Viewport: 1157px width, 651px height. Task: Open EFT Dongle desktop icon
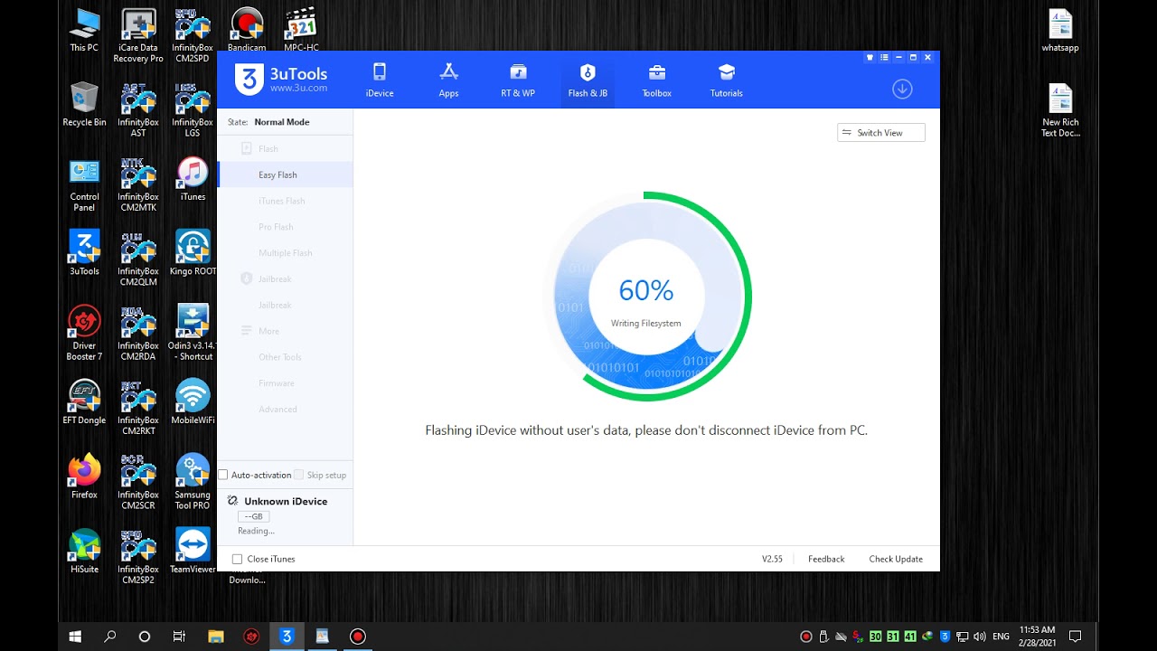pyautogui.click(x=84, y=401)
